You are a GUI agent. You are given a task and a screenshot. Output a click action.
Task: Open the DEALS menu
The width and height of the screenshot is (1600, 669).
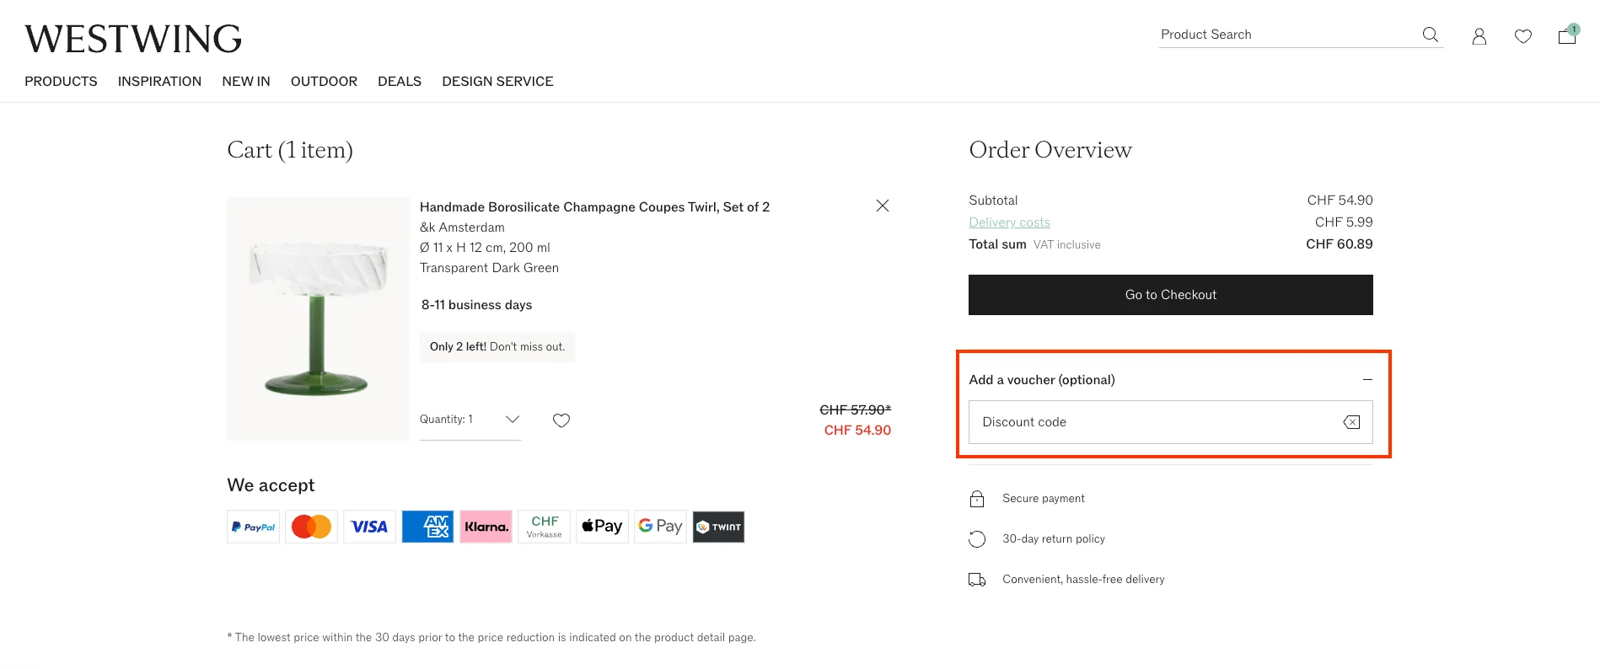point(400,82)
